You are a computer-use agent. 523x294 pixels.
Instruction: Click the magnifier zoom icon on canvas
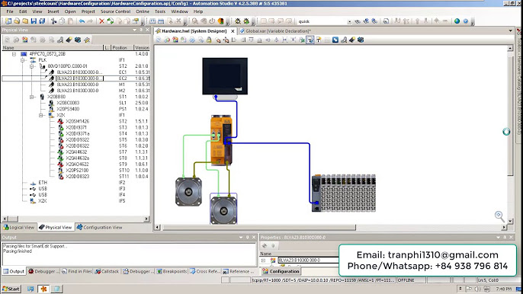click(x=499, y=216)
